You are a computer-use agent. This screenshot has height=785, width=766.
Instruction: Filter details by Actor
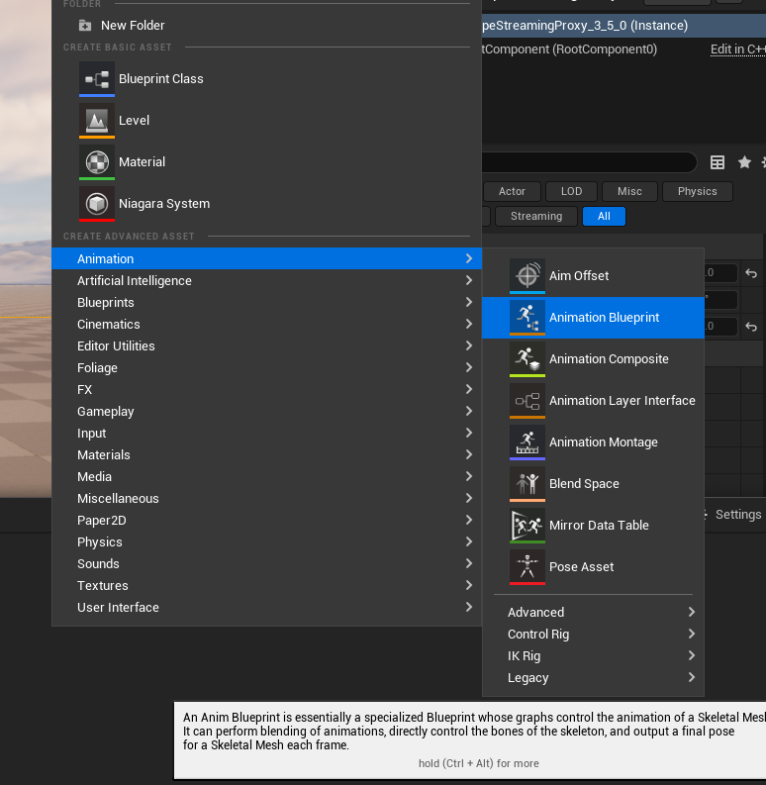(512, 191)
